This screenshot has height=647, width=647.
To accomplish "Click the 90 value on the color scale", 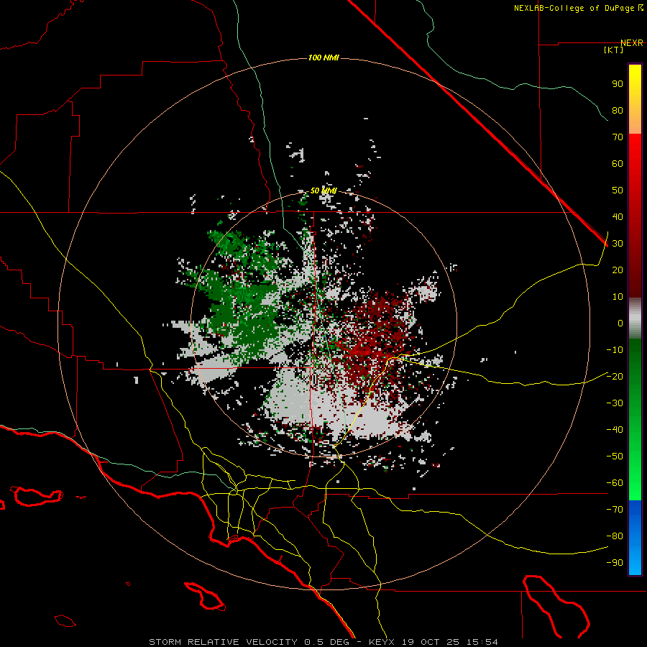I will (x=618, y=84).
